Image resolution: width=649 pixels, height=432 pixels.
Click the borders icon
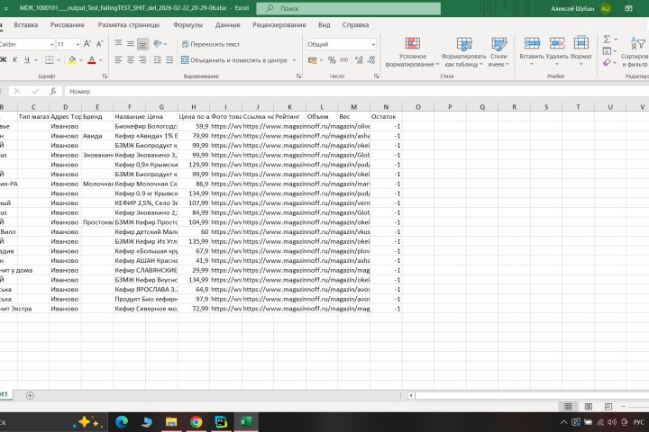click(x=49, y=60)
